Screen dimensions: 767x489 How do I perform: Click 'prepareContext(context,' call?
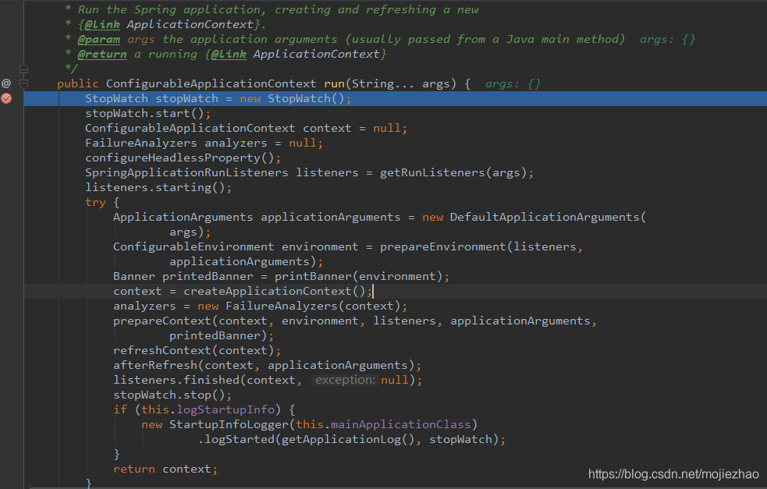194,321
